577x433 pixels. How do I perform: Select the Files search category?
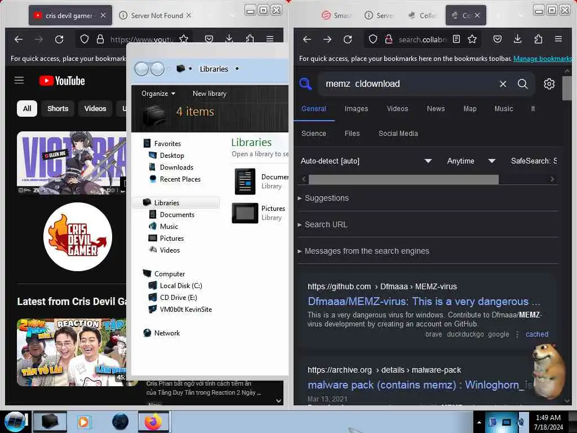click(352, 134)
